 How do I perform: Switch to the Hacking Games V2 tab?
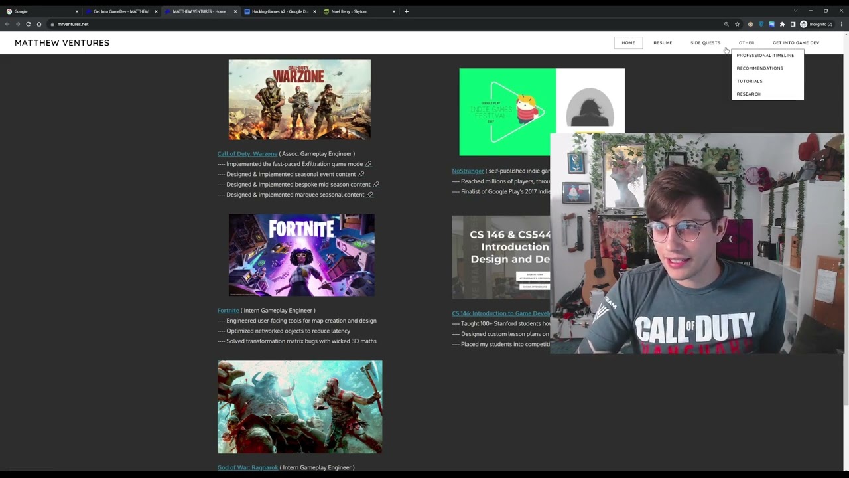(279, 11)
